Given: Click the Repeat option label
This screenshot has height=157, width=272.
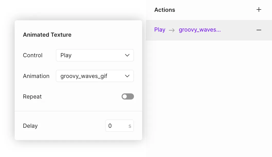Looking at the screenshot, I should [32, 97].
